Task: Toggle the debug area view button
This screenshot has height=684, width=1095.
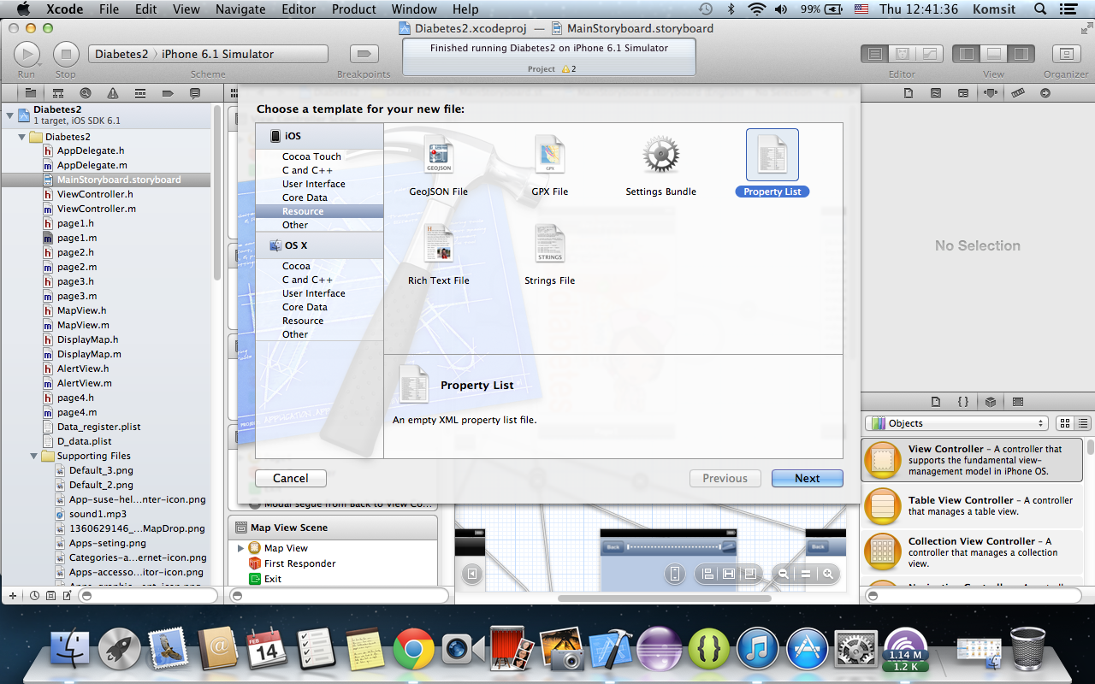Action: point(993,54)
